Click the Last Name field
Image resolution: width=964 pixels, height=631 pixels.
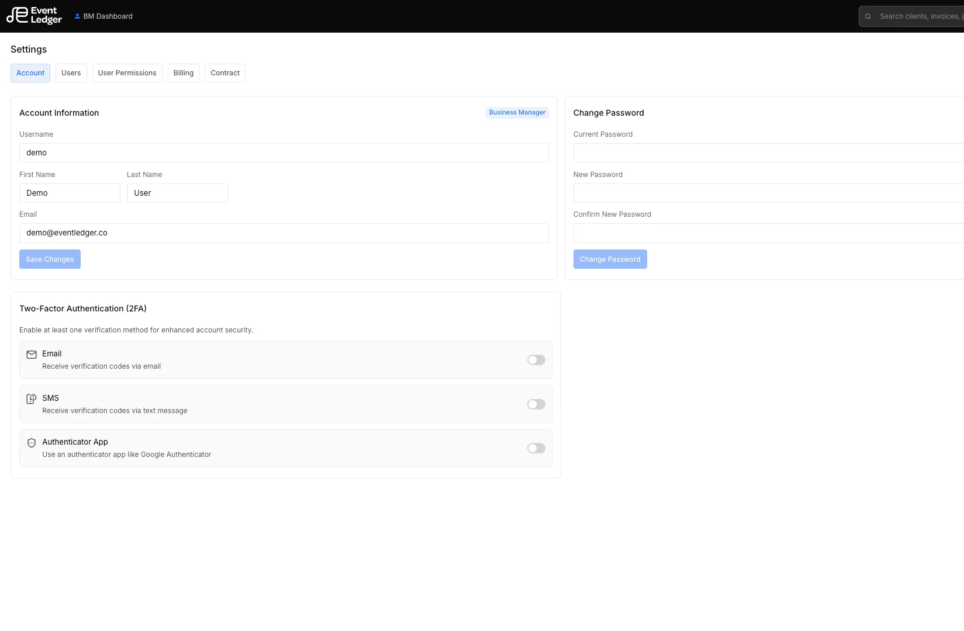pyautogui.click(x=177, y=193)
